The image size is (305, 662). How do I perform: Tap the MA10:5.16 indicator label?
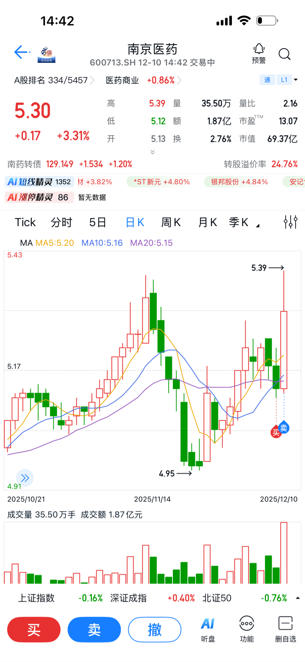coord(102,243)
